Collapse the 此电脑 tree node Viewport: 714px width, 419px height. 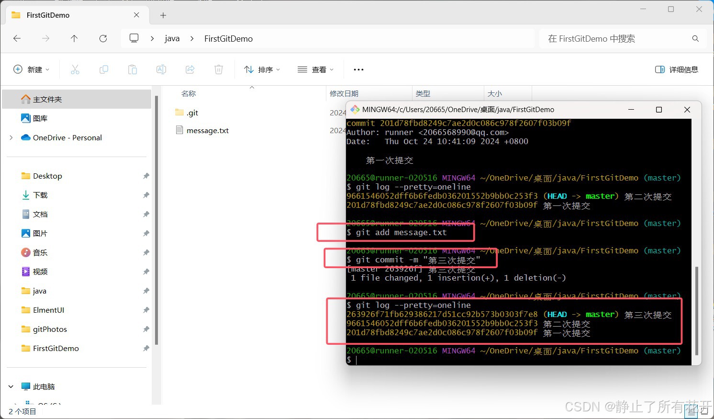(11, 386)
